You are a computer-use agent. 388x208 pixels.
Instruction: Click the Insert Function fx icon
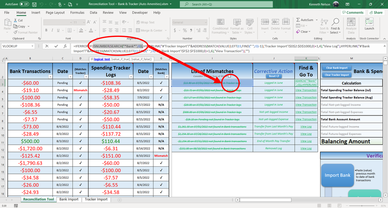point(65,46)
